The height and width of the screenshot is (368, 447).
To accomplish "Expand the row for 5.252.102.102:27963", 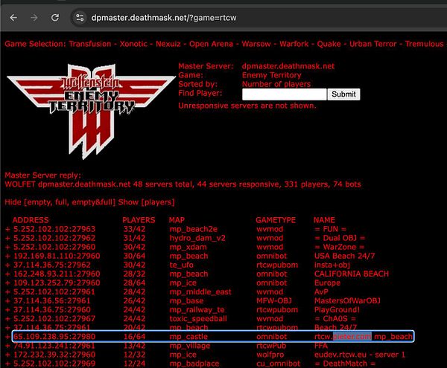I will click(x=7, y=229).
